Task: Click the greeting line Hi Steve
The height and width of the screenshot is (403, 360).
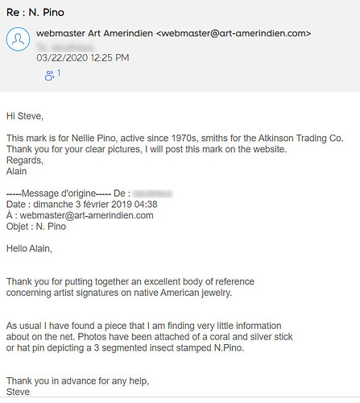Action: [x=25, y=116]
